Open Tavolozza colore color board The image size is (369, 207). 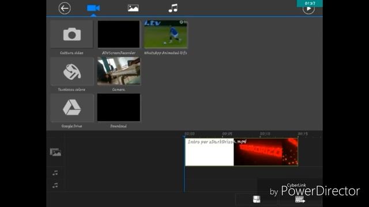(x=71, y=71)
